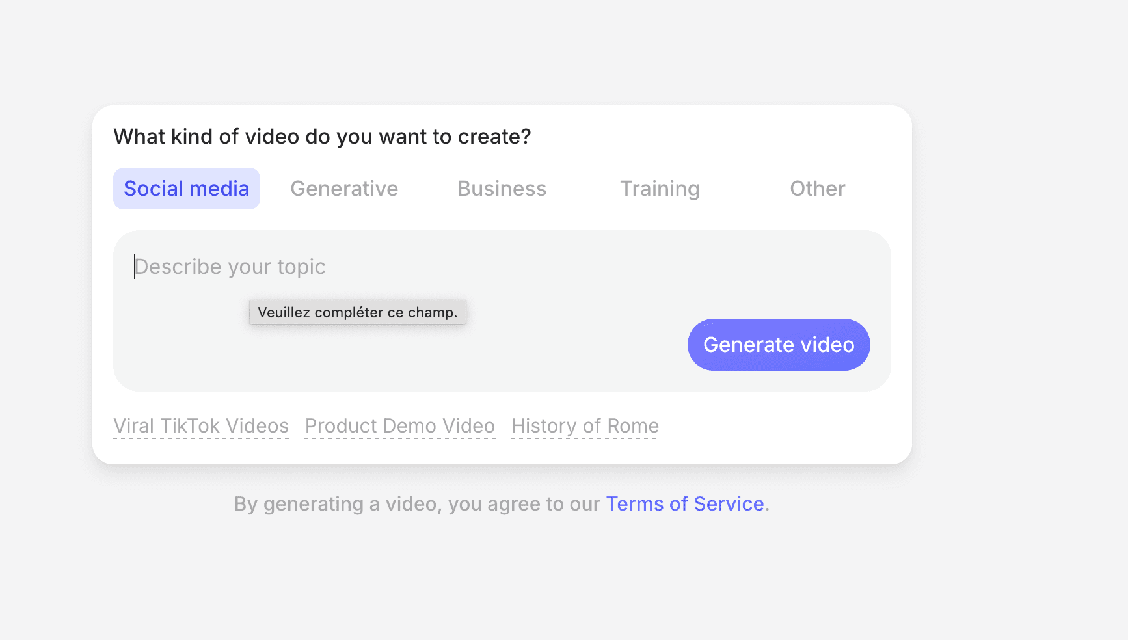Switch back to the Social media category
The height and width of the screenshot is (640, 1128).
(x=186, y=189)
